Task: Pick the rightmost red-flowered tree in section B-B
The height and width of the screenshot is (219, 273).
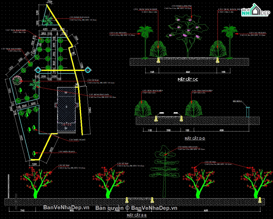Action: click(x=256, y=182)
